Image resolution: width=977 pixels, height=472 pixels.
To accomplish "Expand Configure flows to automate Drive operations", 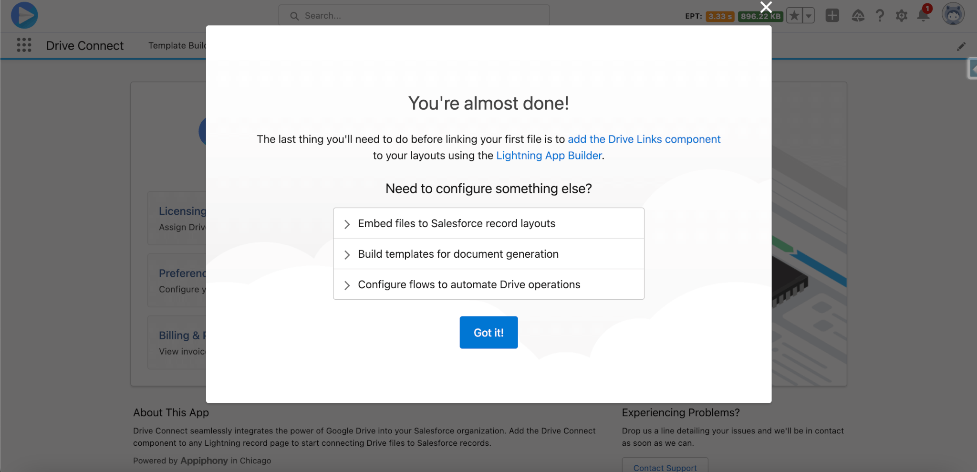I will [488, 284].
